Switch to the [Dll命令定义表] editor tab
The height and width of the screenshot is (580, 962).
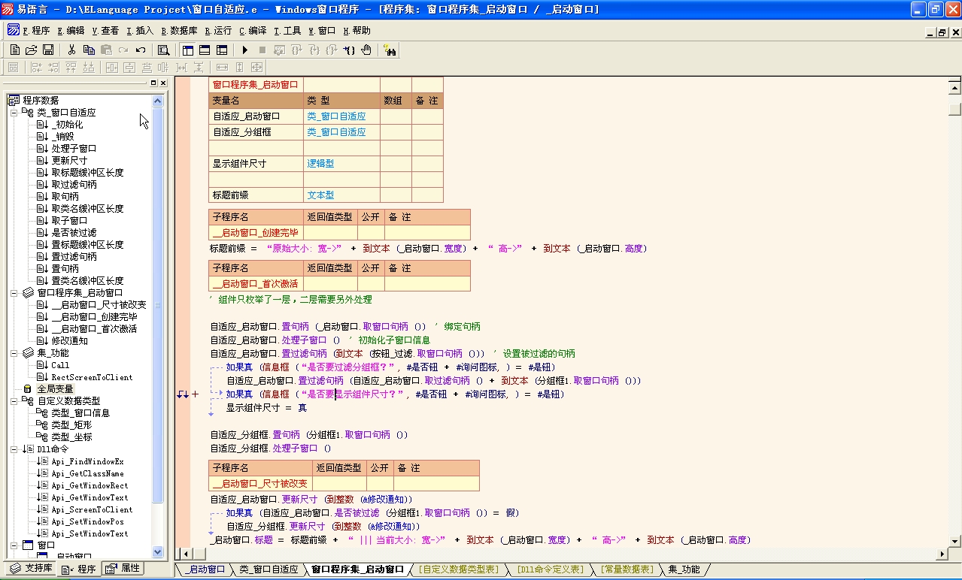pyautogui.click(x=549, y=569)
